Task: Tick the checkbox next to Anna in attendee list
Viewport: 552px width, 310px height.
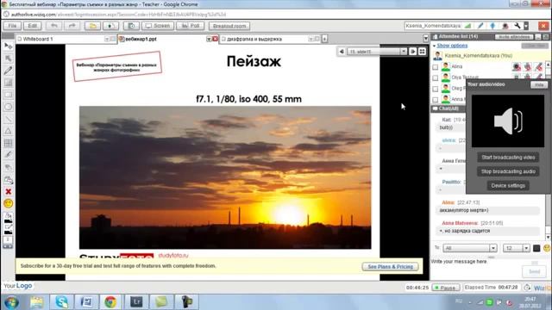Action: pyautogui.click(x=436, y=100)
